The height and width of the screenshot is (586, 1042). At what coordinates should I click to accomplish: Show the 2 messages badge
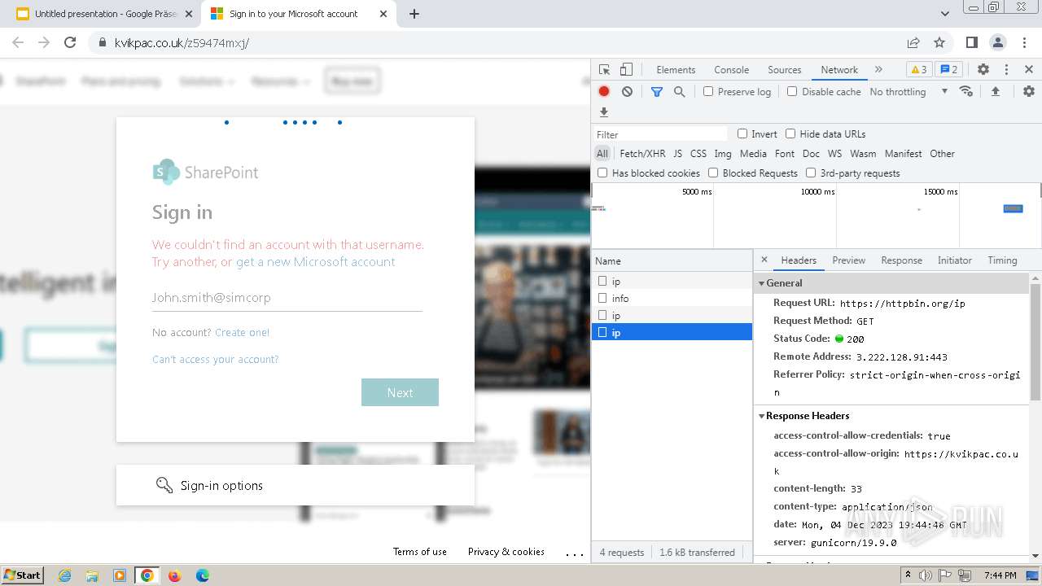point(948,70)
